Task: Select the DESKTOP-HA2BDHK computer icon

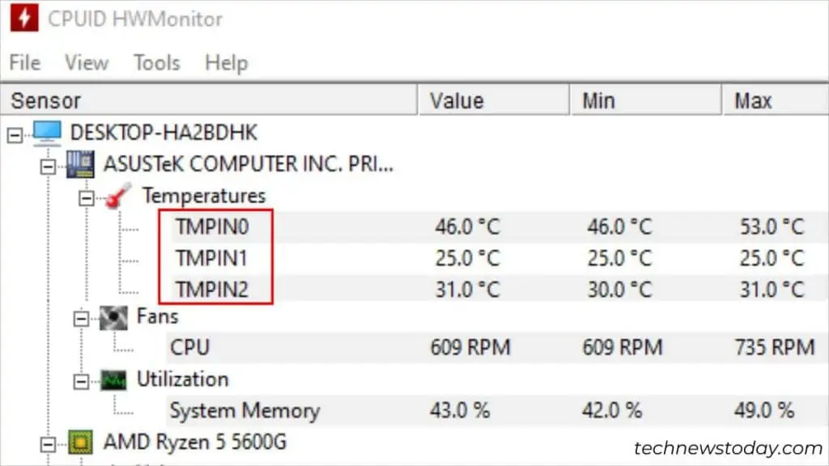Action: [x=47, y=132]
